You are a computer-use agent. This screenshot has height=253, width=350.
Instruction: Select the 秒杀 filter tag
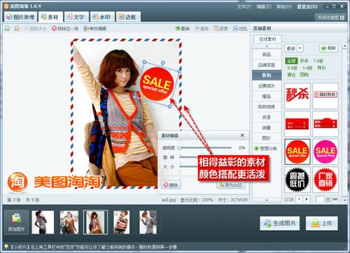[304, 61]
